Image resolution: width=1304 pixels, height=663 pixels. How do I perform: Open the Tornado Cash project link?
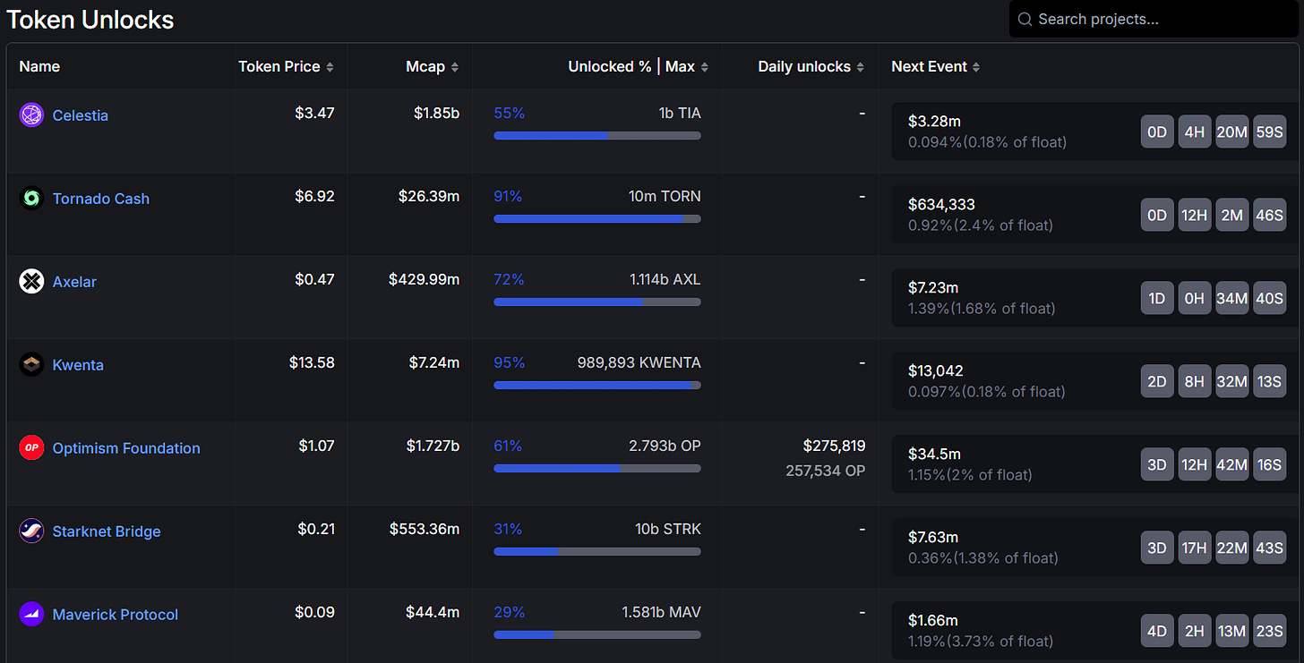point(100,199)
